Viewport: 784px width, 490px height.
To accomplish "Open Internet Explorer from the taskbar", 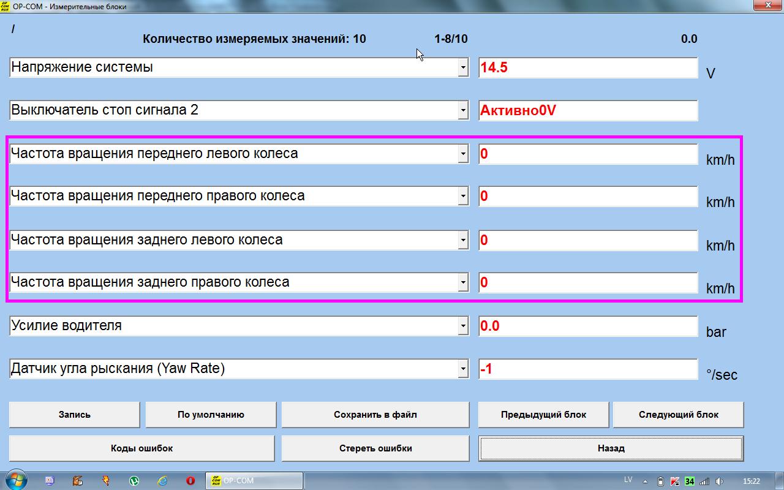I will tap(162, 481).
